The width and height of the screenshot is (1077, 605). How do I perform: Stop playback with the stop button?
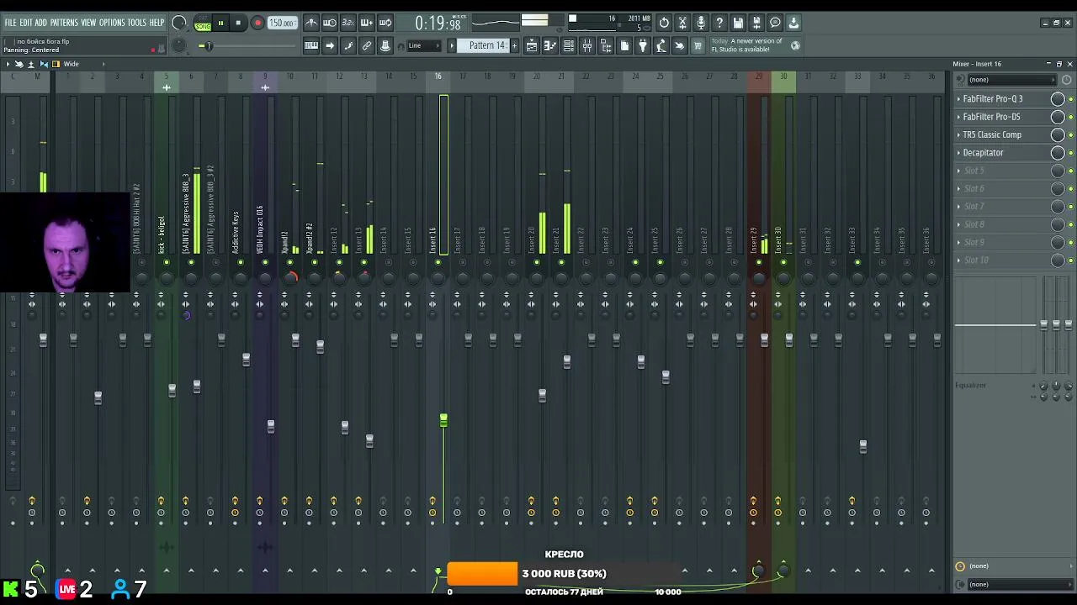click(x=238, y=24)
